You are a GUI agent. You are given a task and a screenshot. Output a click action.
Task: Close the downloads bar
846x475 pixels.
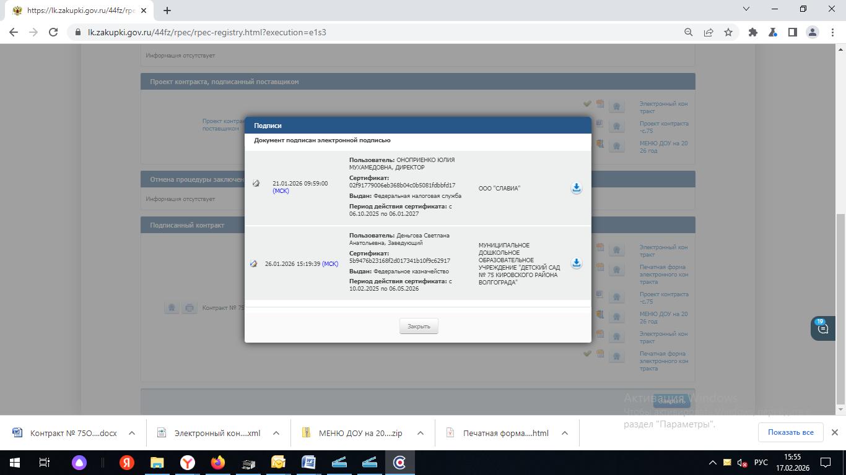click(834, 432)
